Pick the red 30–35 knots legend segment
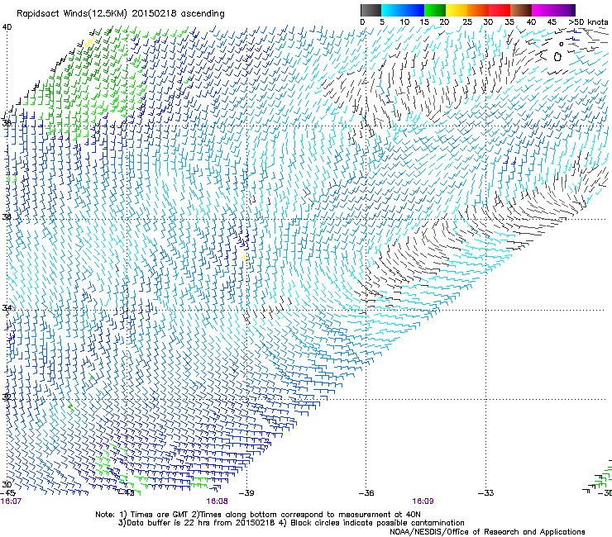The width and height of the screenshot is (612, 537). click(x=500, y=10)
